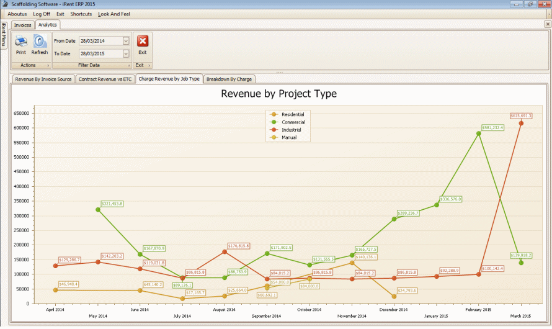Image resolution: width=552 pixels, height=329 pixels.
Task: Click the Exit menu item
Action: click(x=60, y=14)
